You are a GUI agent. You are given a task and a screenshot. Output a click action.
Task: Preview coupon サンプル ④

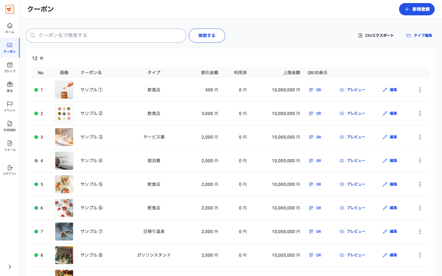click(x=352, y=161)
